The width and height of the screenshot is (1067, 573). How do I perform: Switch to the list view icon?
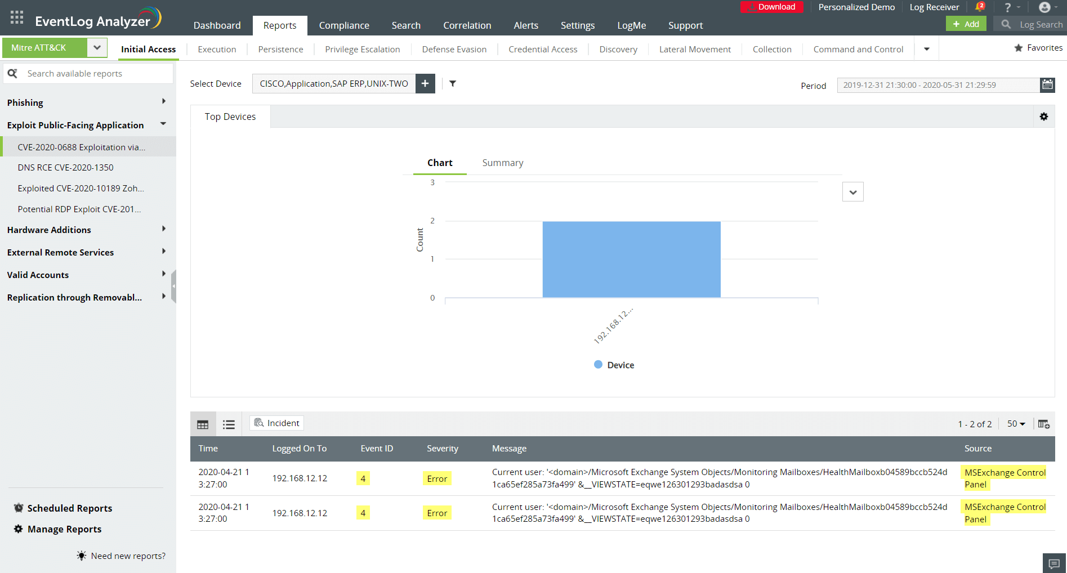click(229, 424)
